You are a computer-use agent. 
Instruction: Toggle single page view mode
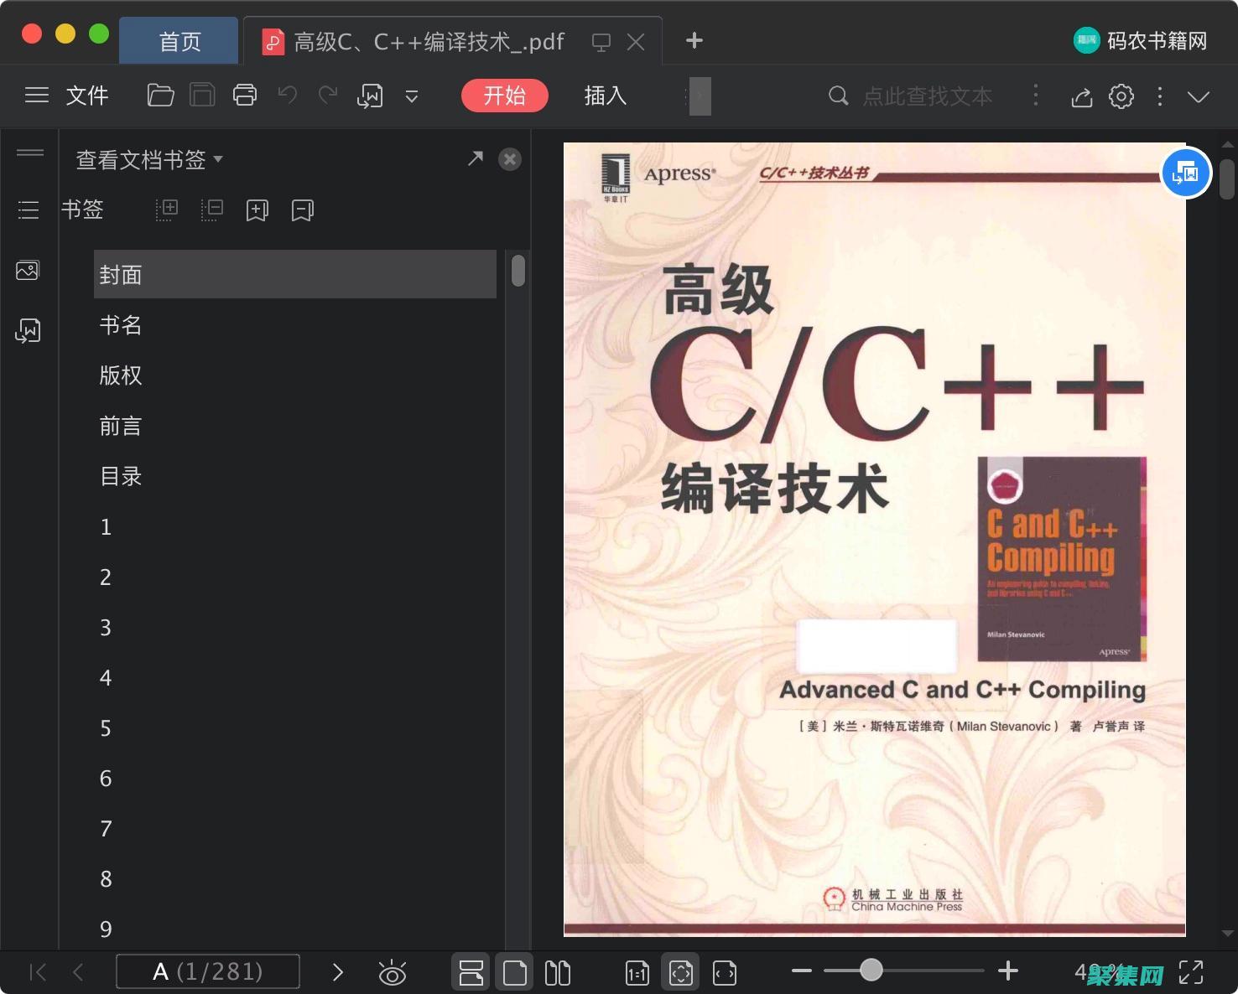pyautogui.click(x=514, y=971)
